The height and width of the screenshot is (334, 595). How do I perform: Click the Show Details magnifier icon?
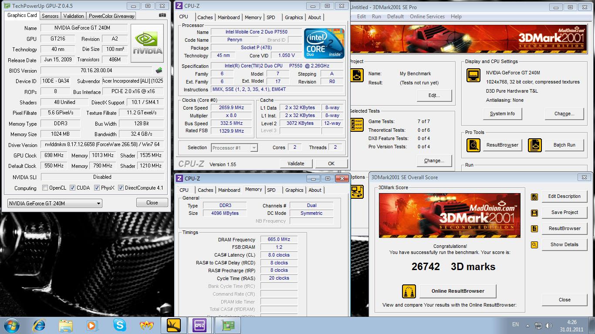pyautogui.click(x=534, y=245)
